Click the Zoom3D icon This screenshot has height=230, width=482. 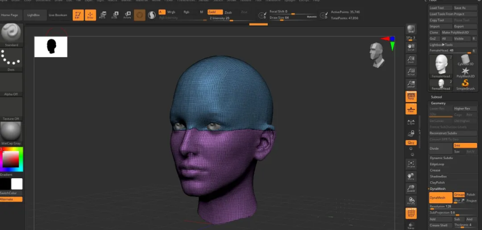(411, 188)
